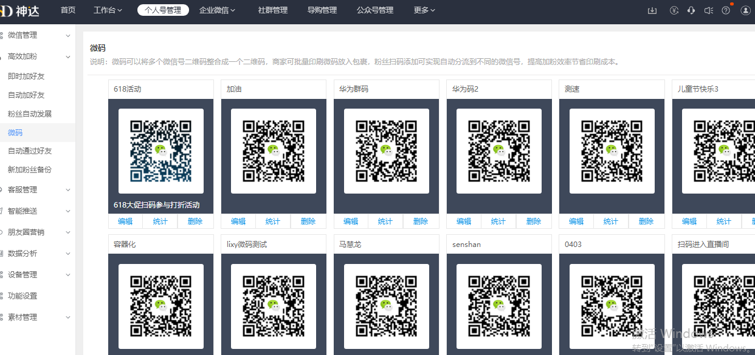Delete the 华为码2 code card
This screenshot has height=355, width=755.
click(534, 221)
